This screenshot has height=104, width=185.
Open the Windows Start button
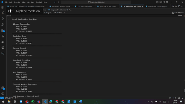click(x=3, y=101)
